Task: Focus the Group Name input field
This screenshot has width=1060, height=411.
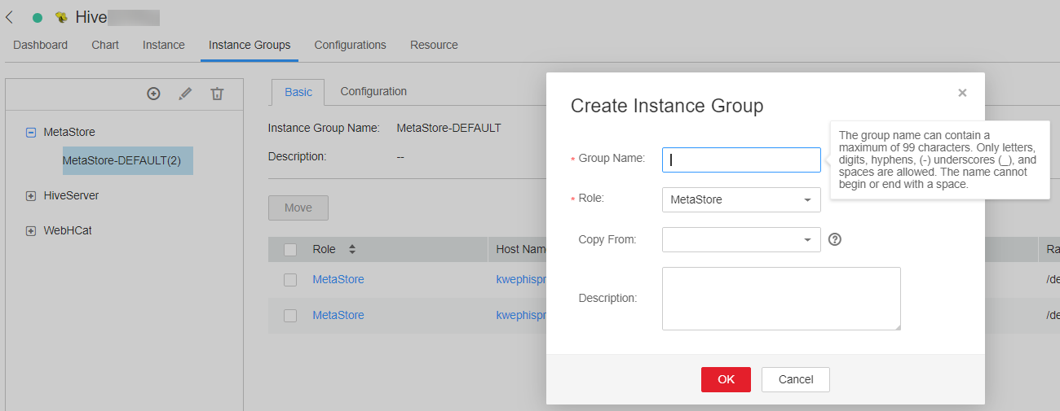Action: [x=741, y=160]
